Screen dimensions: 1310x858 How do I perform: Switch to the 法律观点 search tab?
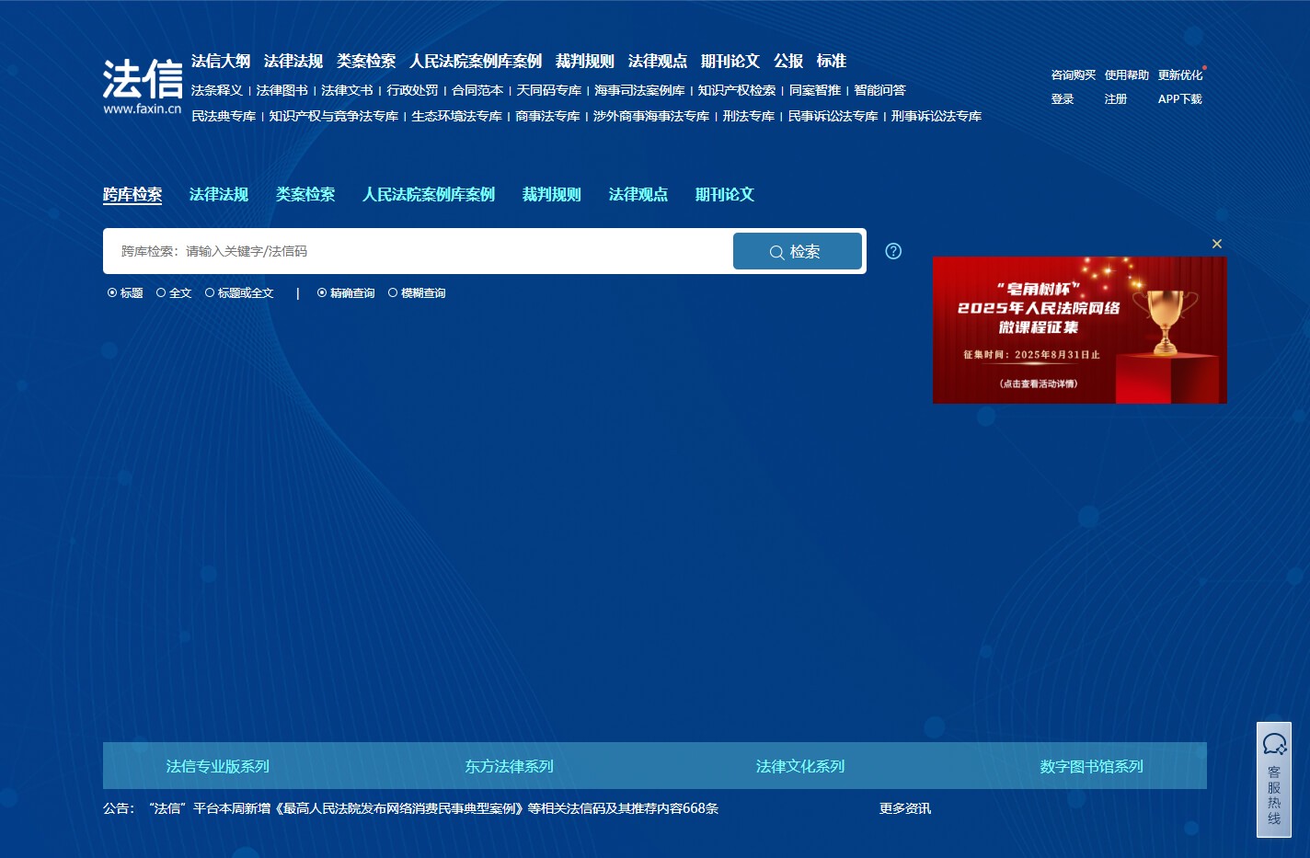[x=638, y=194]
